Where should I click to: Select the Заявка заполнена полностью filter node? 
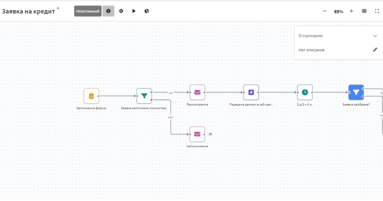point(144,96)
